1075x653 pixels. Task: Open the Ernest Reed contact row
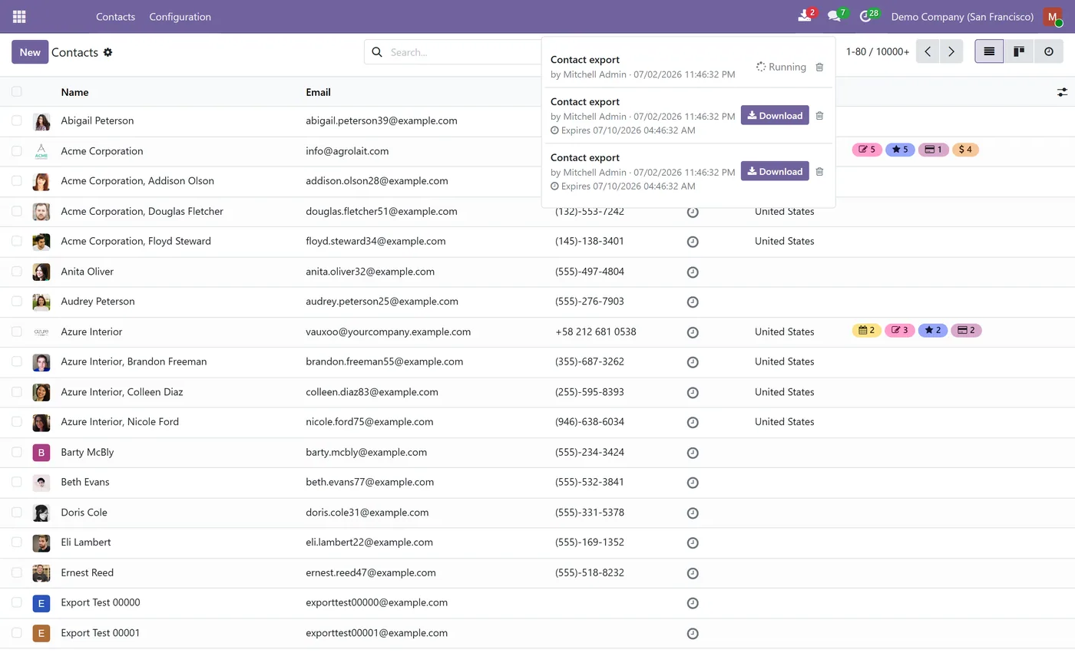pyautogui.click(x=537, y=573)
